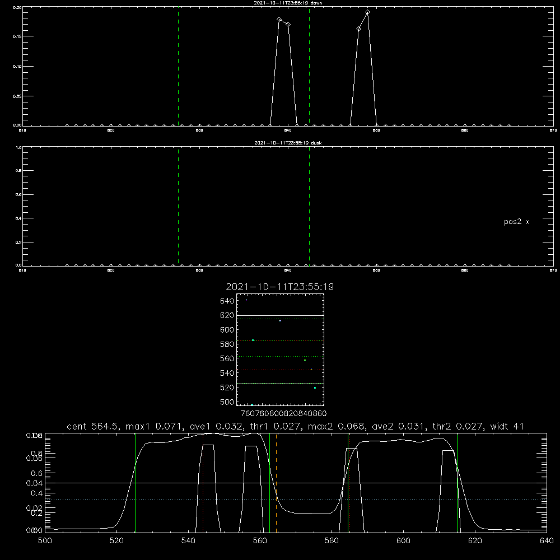This screenshot has width=560, height=560.
Task: Click the orange dashed centre line in bottom plot
Action: 277,483
